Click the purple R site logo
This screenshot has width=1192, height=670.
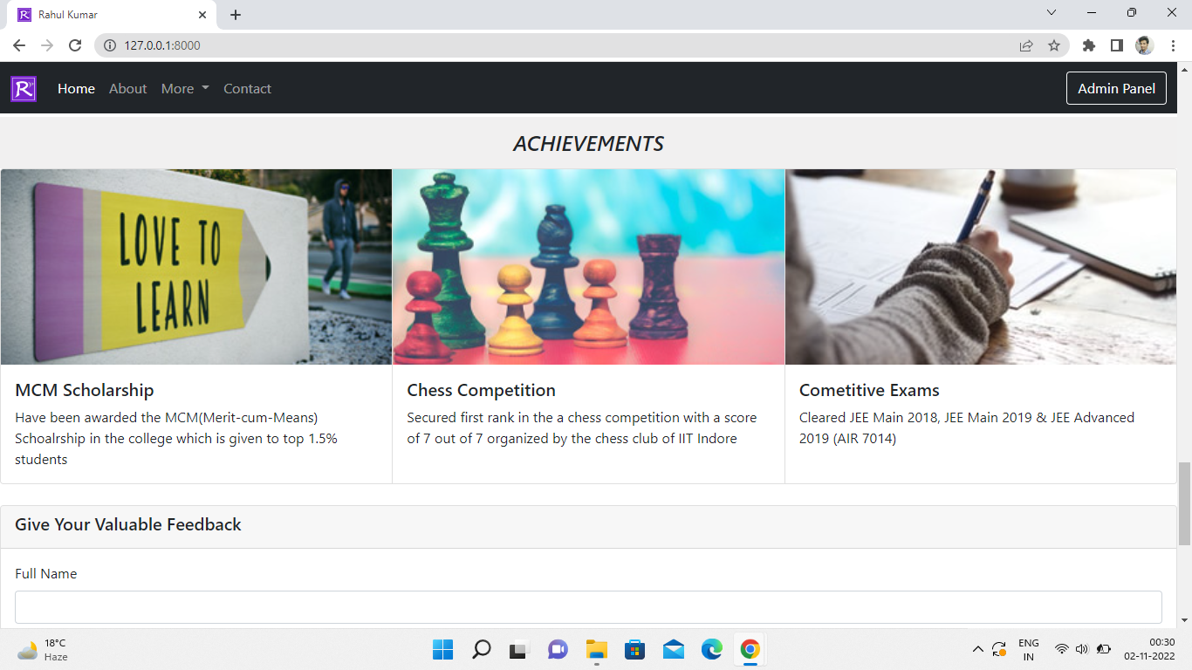tap(23, 88)
